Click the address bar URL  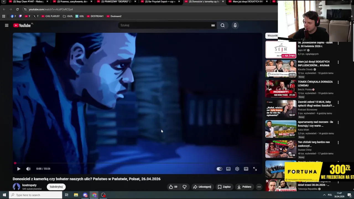pos(51,9)
